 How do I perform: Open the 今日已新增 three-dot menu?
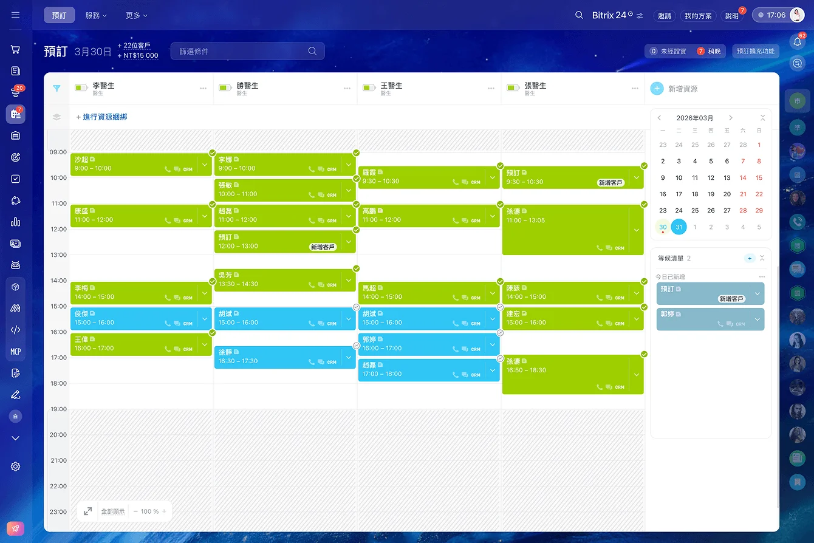[762, 277]
